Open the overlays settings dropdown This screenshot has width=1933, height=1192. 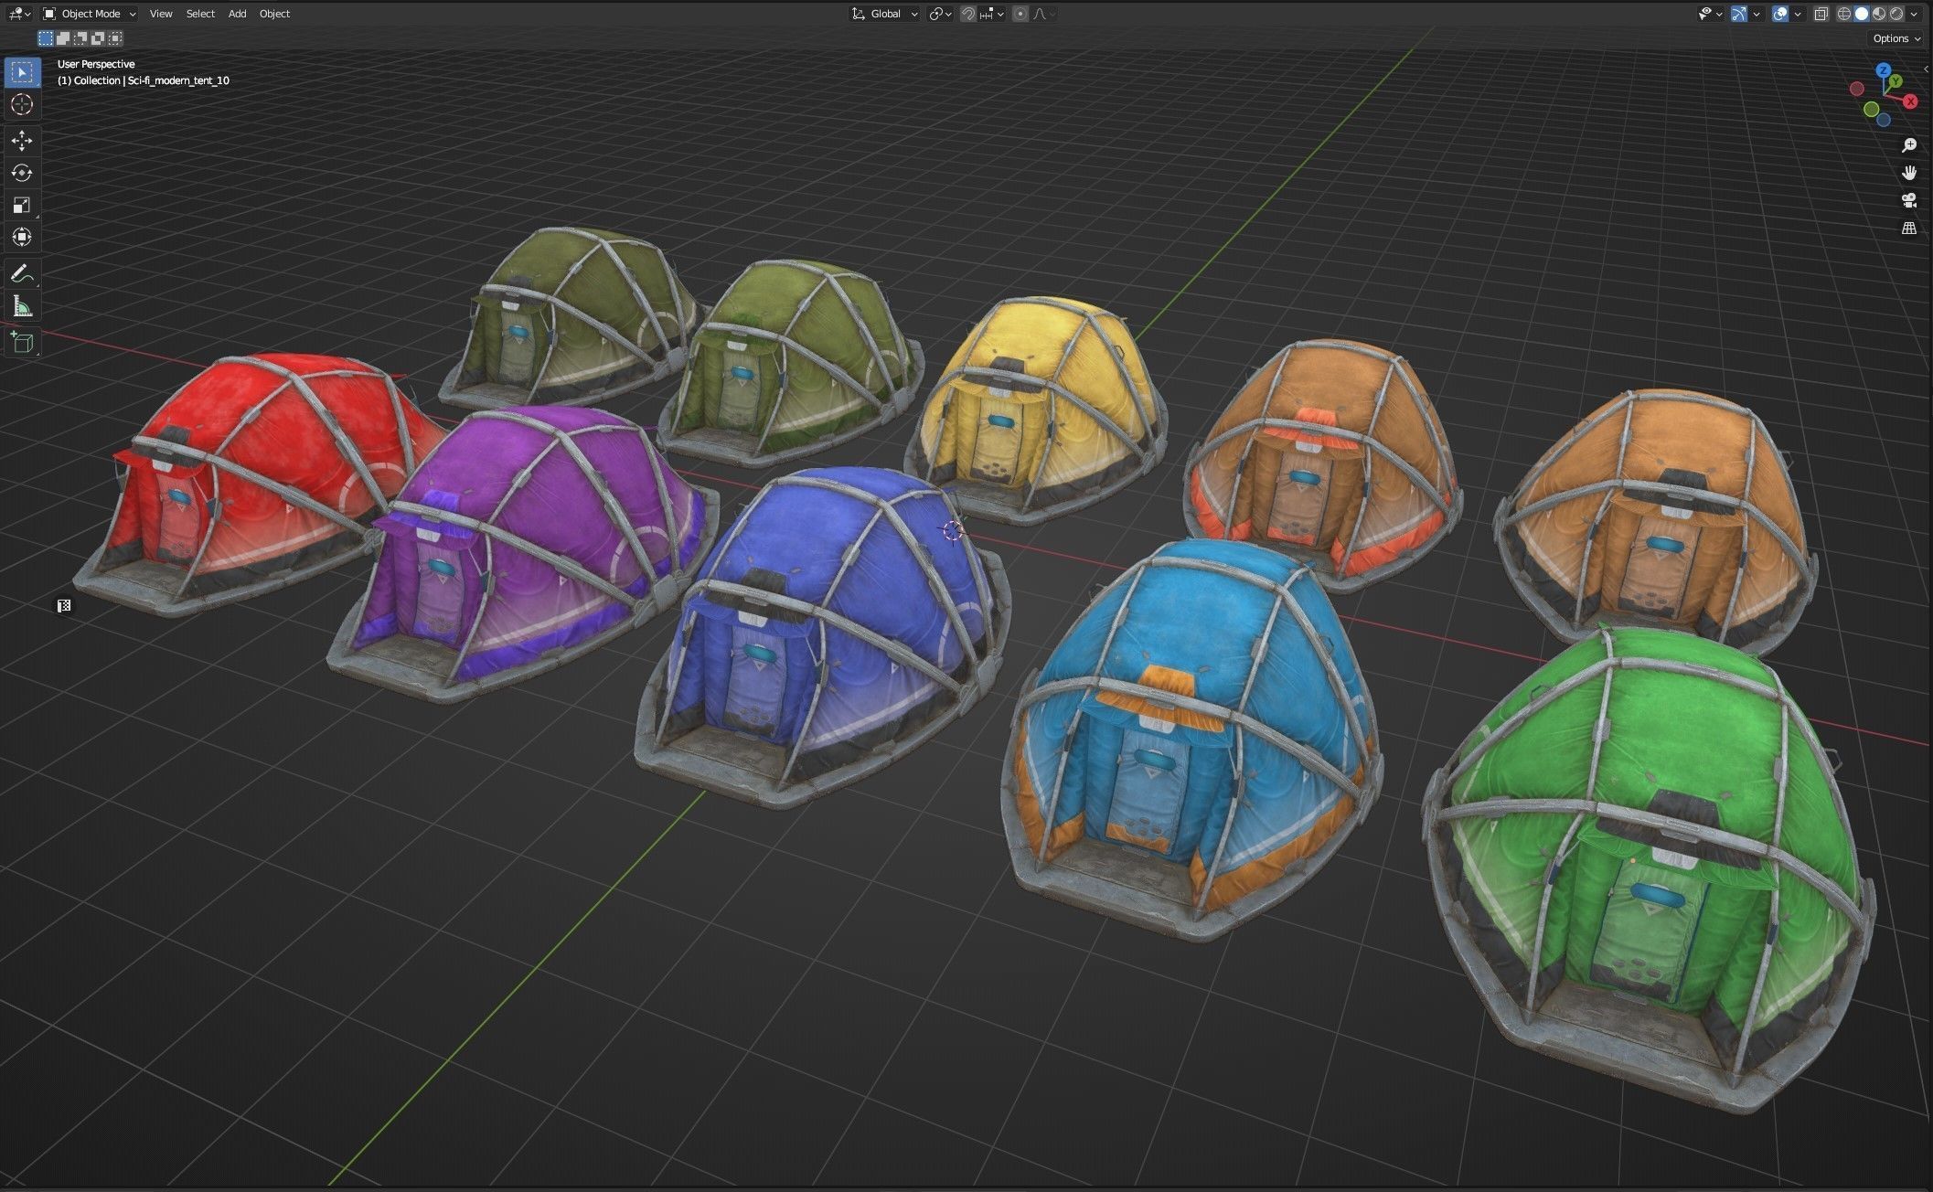click(x=1797, y=14)
